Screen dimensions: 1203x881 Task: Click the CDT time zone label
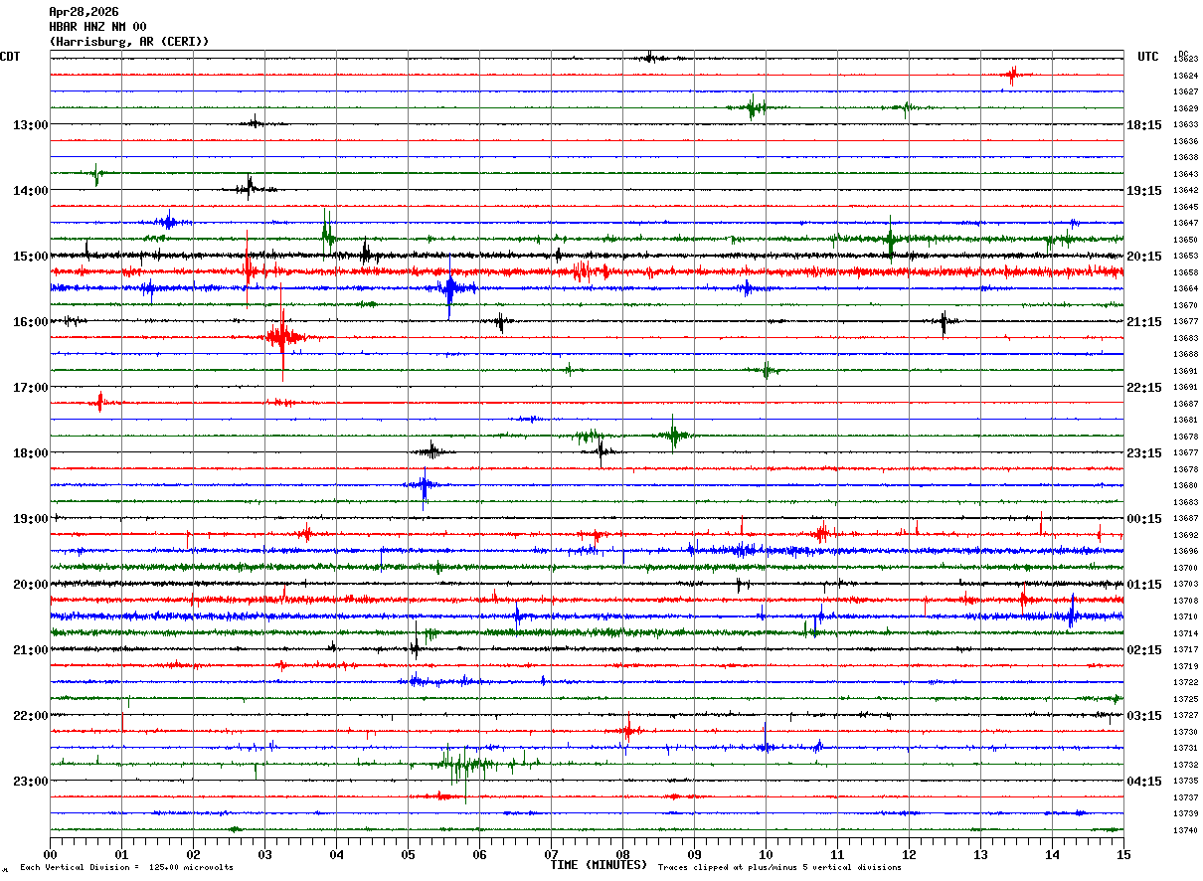click(11, 57)
